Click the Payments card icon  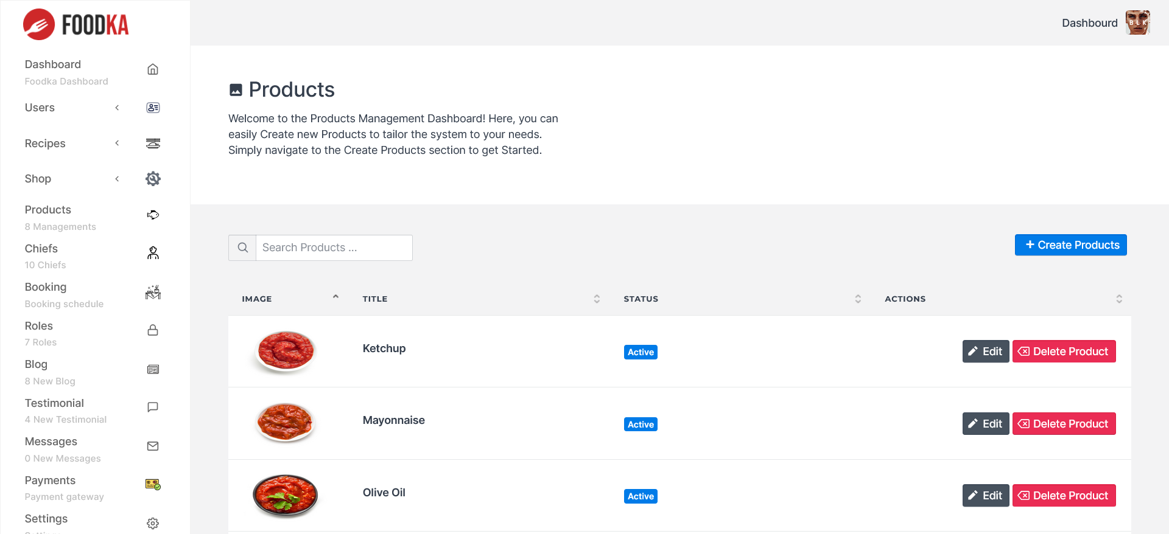click(153, 485)
